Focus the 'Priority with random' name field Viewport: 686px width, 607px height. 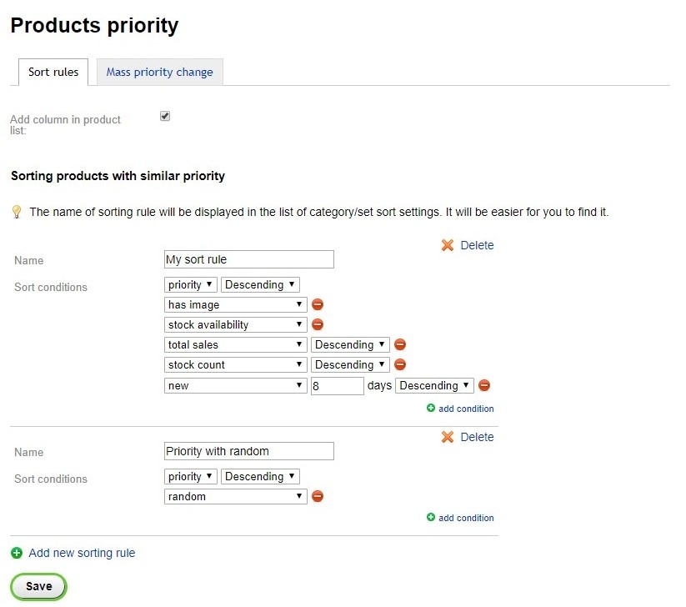[249, 452]
